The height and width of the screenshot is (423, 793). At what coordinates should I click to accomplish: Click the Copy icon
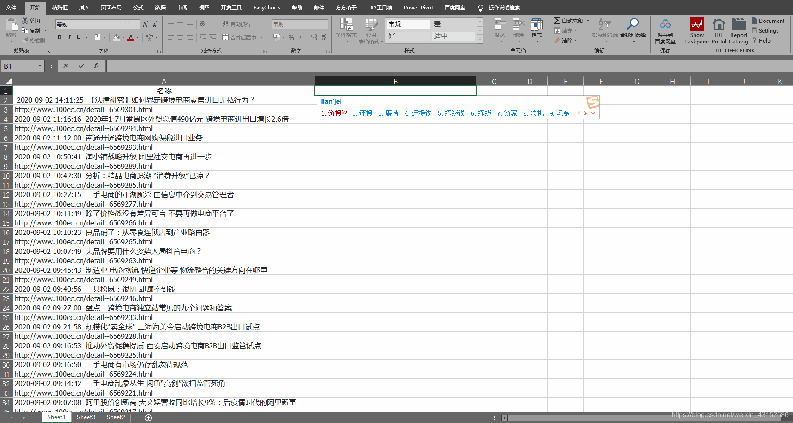pyautogui.click(x=25, y=30)
